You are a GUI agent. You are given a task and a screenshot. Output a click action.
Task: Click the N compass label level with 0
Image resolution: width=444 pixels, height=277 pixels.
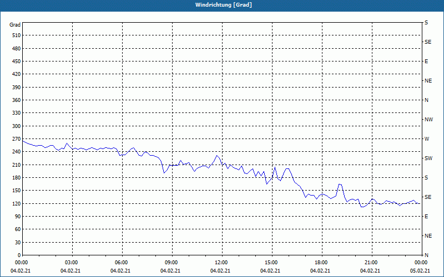pyautogui.click(x=426, y=255)
